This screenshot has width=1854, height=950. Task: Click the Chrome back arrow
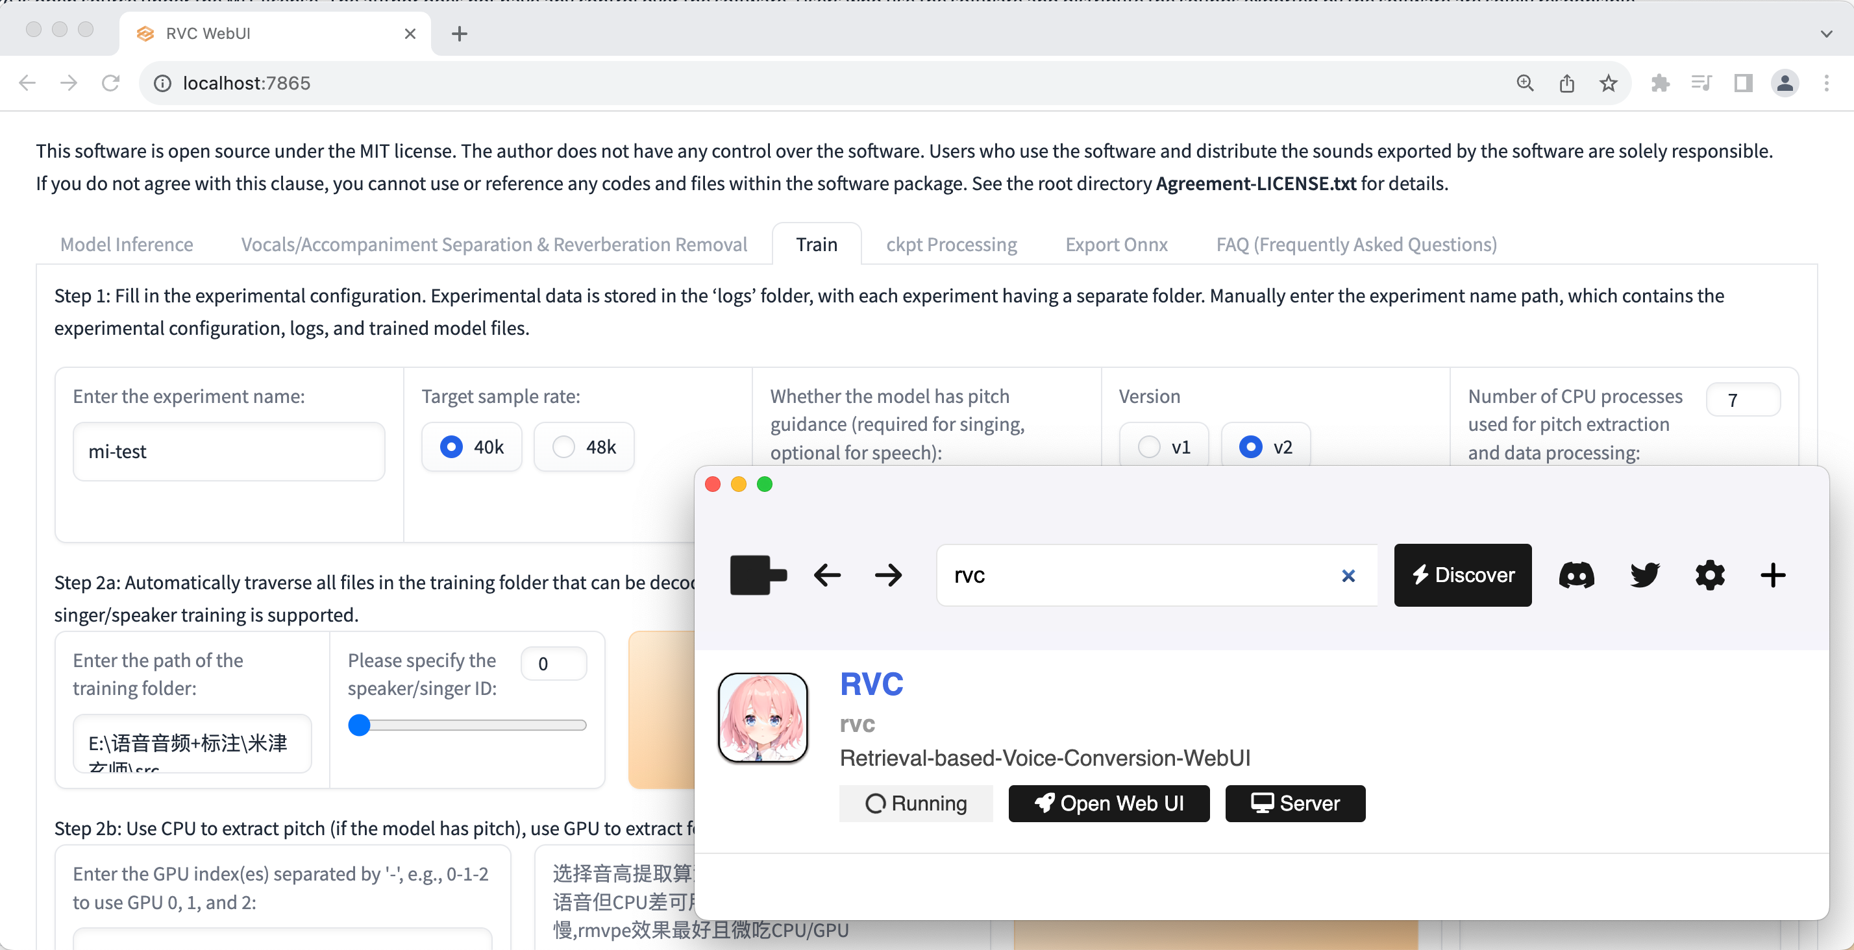[x=27, y=83]
